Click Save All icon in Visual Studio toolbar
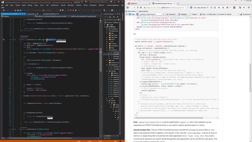The width and height of the screenshot is (252, 142). [20, 10]
